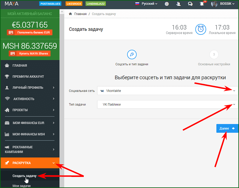Expand ЛИЧНЫЙ ПРОФИЛЬ submenu chevron

point(54,87)
